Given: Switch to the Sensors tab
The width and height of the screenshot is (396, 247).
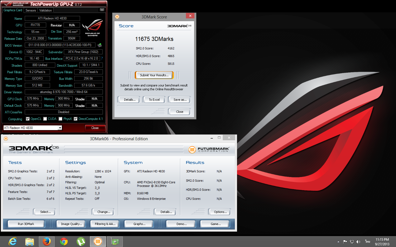Looking at the screenshot, I should click(x=31, y=10).
